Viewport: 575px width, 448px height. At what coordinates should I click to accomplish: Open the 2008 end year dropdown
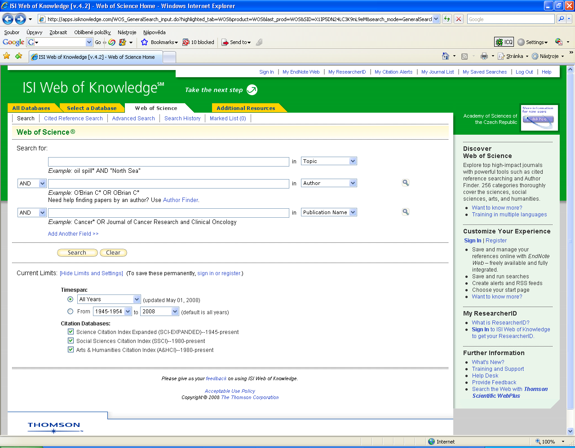(160, 312)
